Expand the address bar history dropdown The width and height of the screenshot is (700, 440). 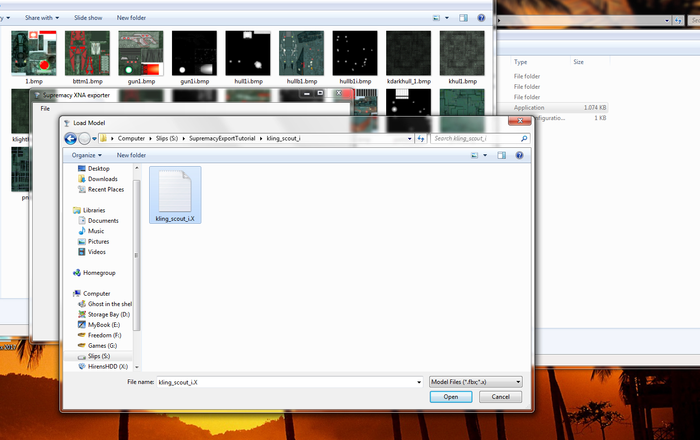click(x=409, y=139)
